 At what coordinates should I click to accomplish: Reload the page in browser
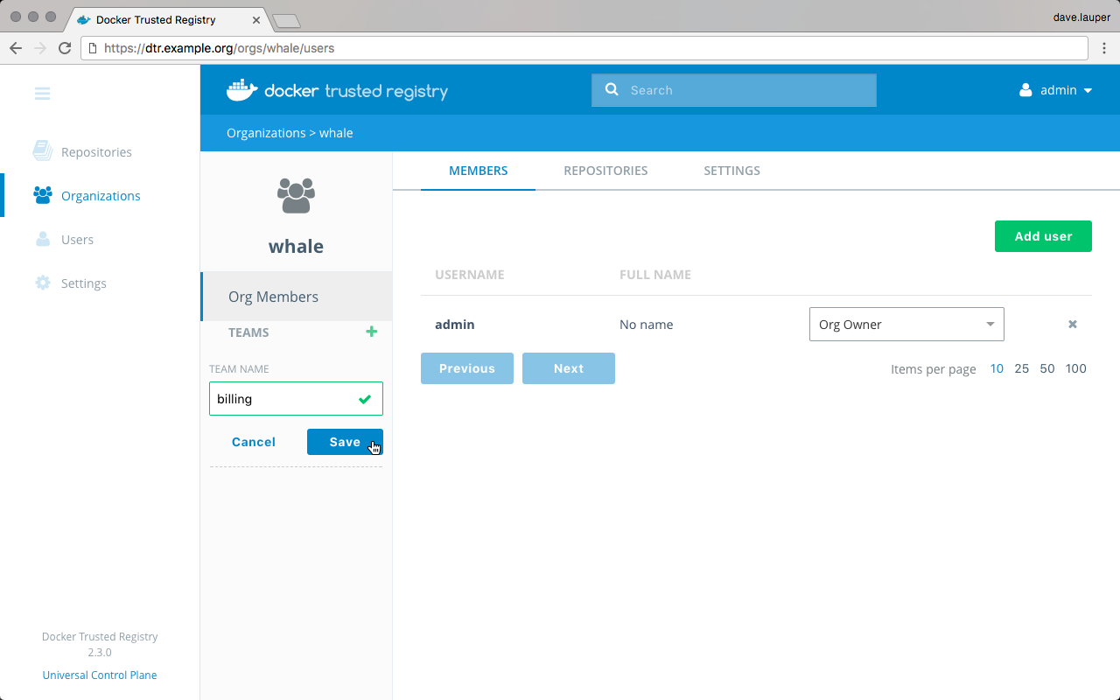click(65, 48)
